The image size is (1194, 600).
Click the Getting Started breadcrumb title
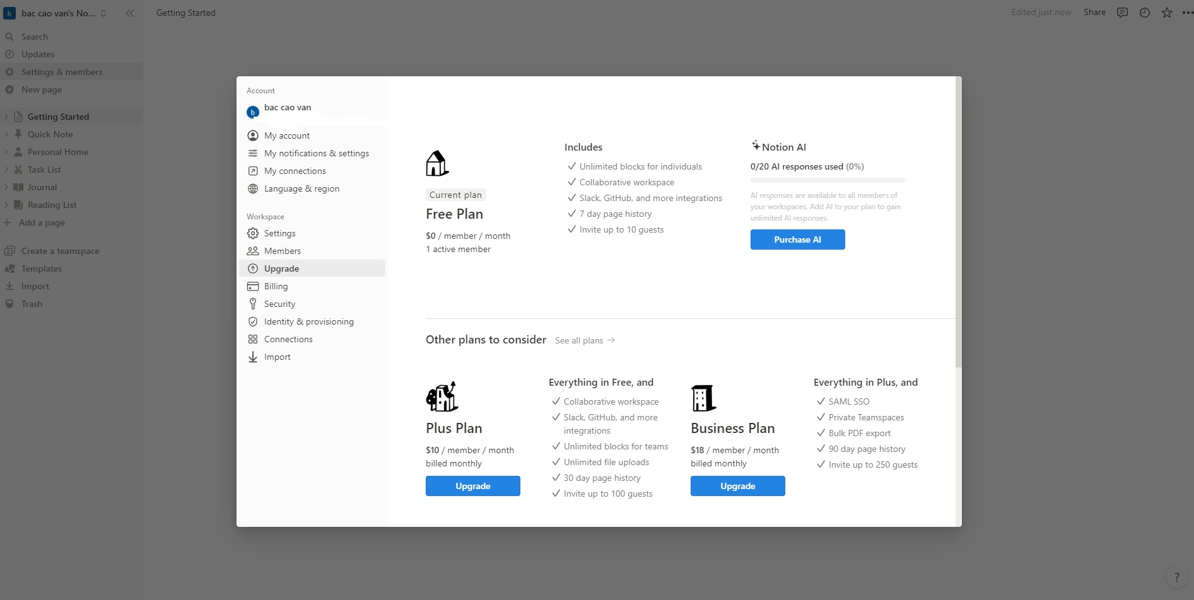tap(186, 13)
